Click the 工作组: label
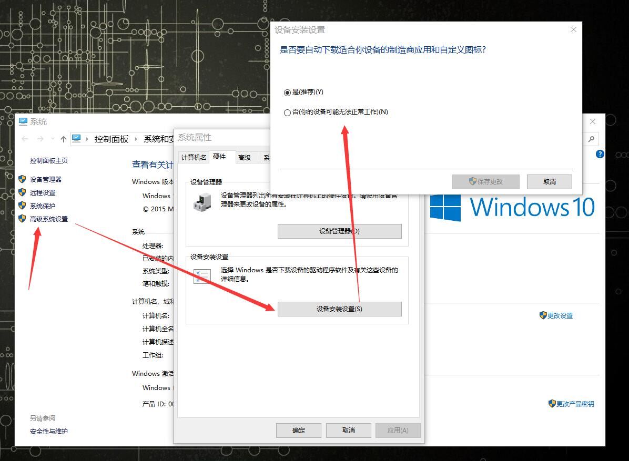The width and height of the screenshot is (629, 461). 153,355
